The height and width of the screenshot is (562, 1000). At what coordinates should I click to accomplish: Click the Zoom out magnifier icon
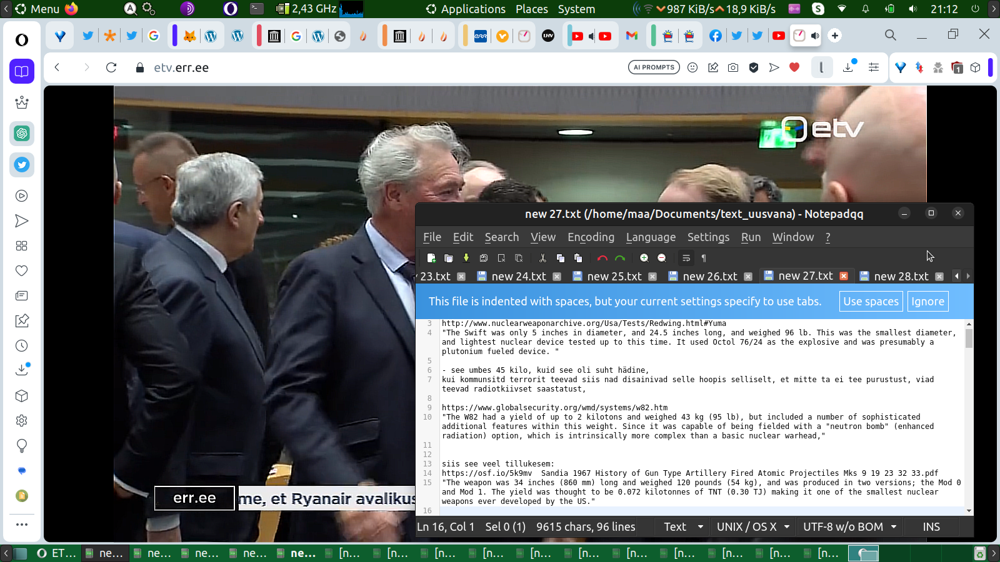[x=662, y=258]
